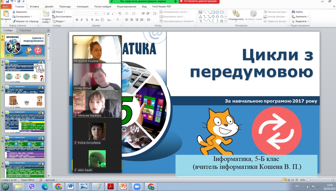Click the Cut (Вырезать) scissors icon
Viewport: 336px width, 191px height.
point(14,12)
